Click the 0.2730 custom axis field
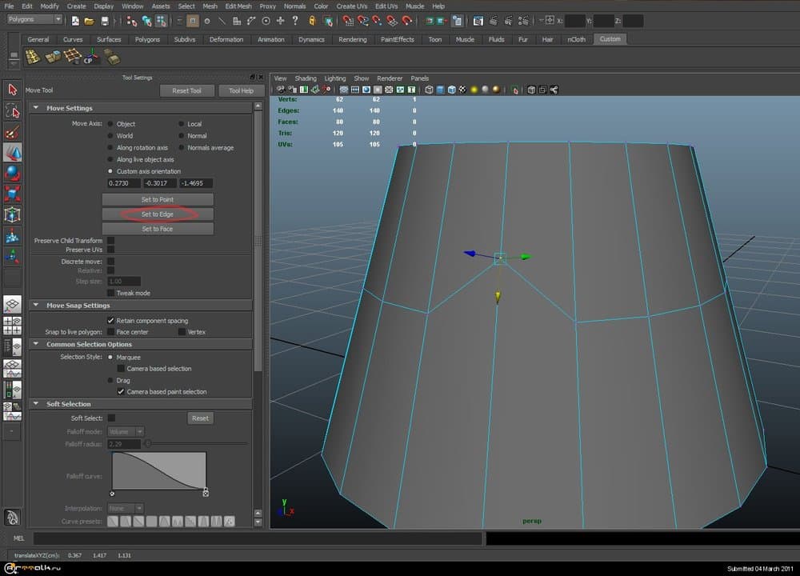This screenshot has width=800, height=576. pos(124,183)
